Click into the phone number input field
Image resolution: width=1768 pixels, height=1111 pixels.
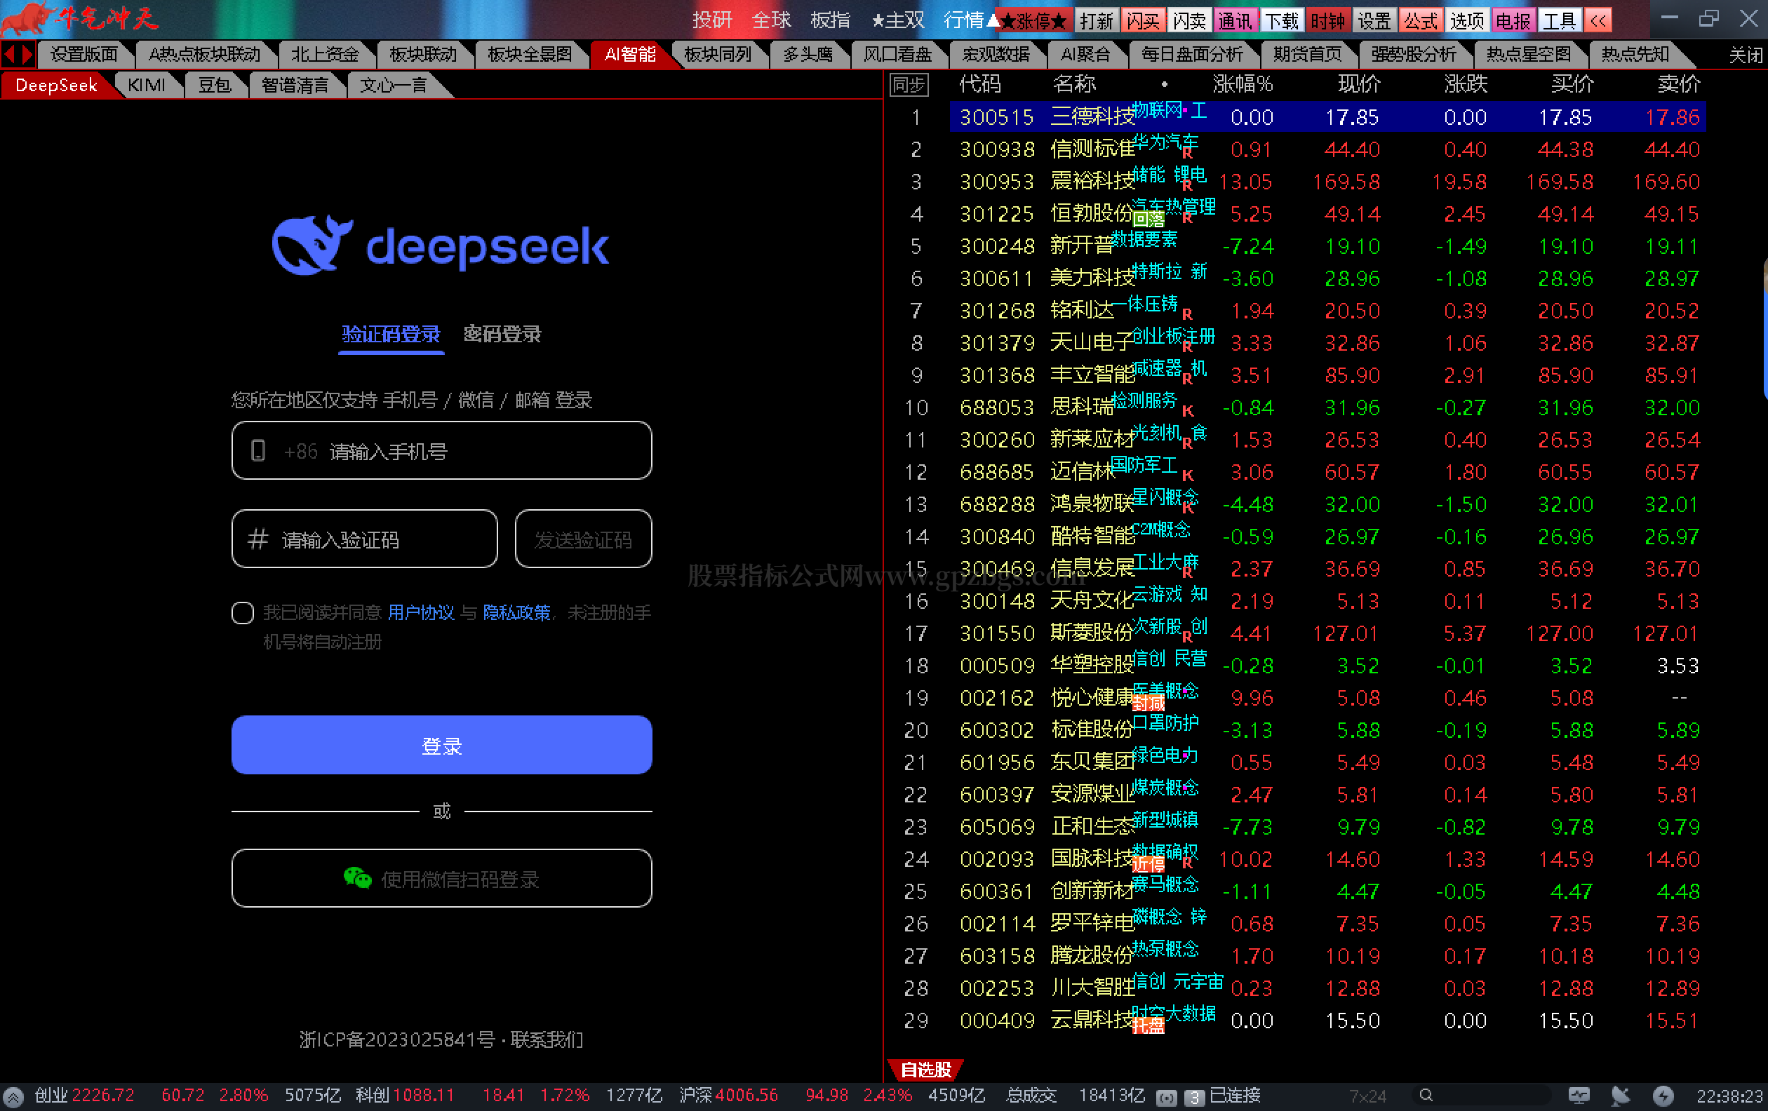point(441,450)
